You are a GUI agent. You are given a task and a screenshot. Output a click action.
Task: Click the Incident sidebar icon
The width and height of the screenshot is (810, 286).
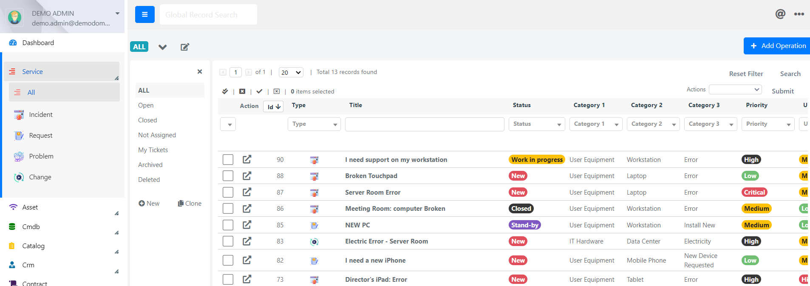19,115
